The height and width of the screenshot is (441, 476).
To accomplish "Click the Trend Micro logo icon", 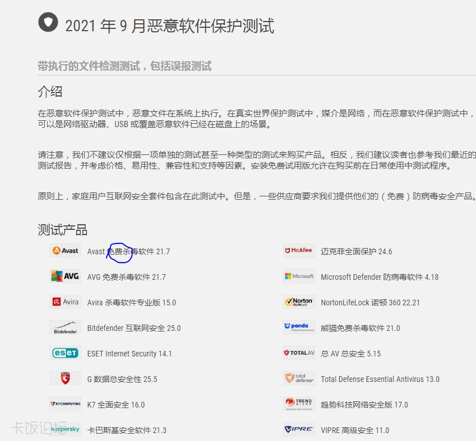I will 299,404.
